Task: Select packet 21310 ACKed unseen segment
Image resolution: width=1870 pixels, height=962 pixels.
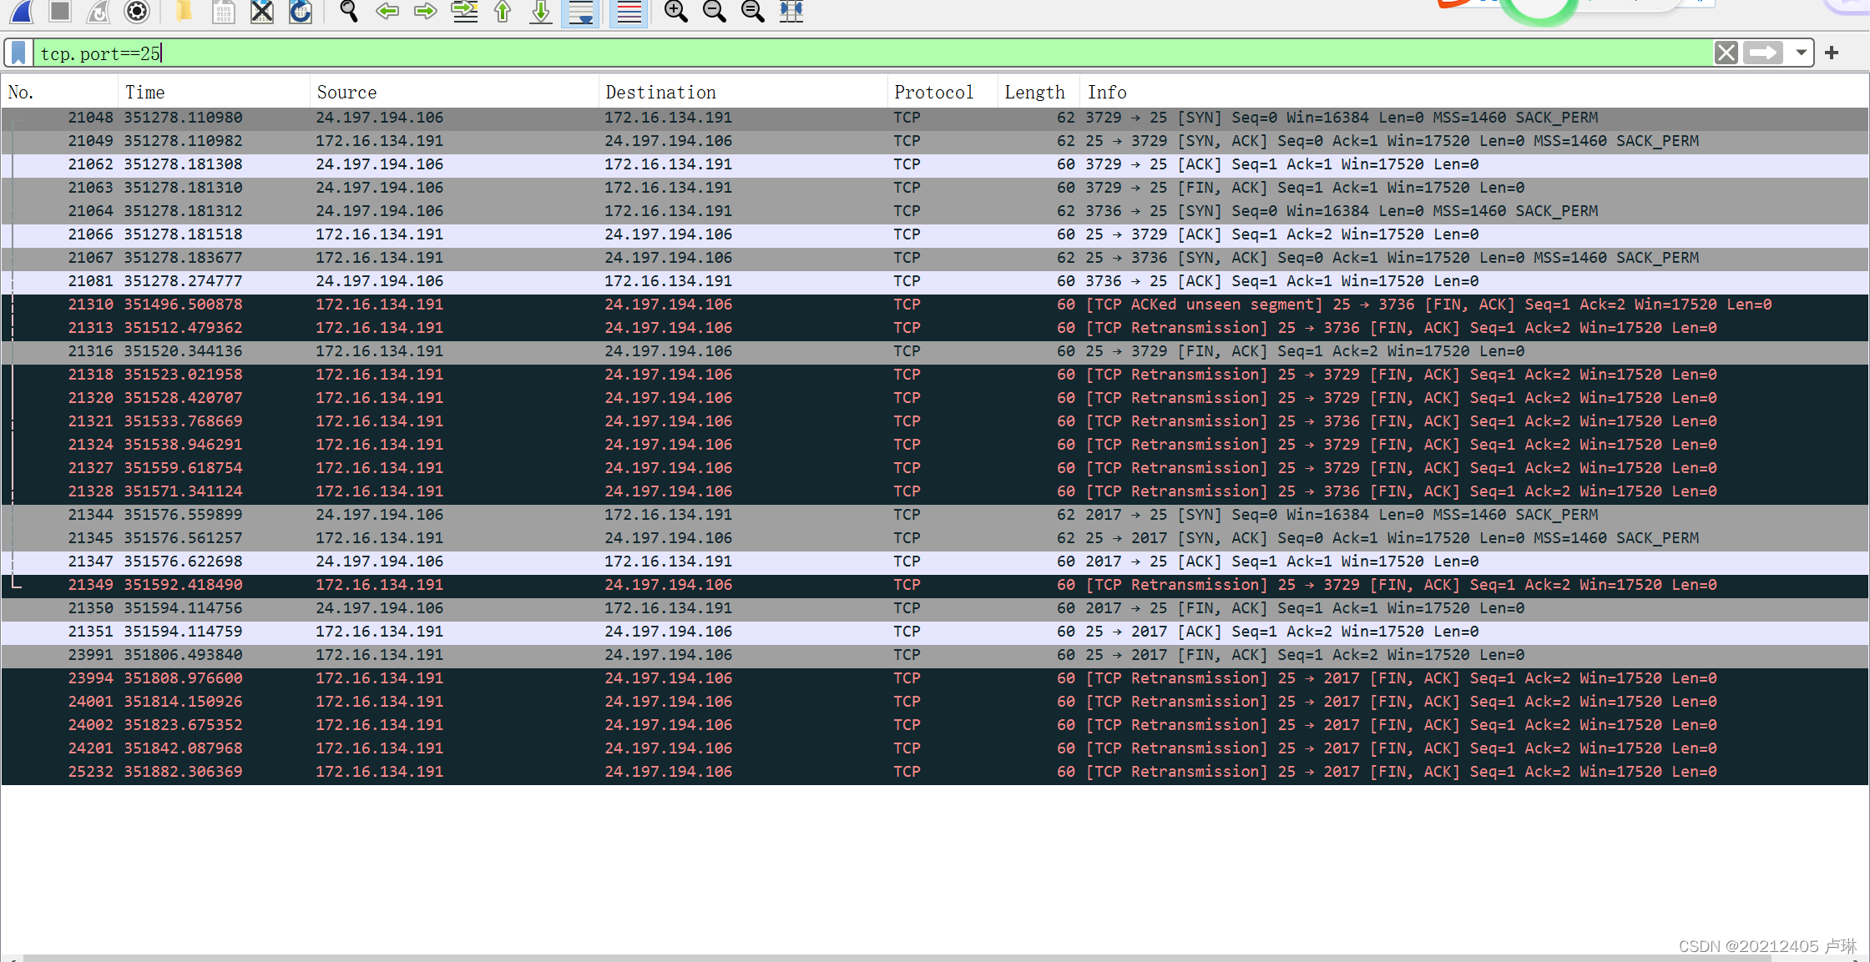Action: tap(935, 305)
